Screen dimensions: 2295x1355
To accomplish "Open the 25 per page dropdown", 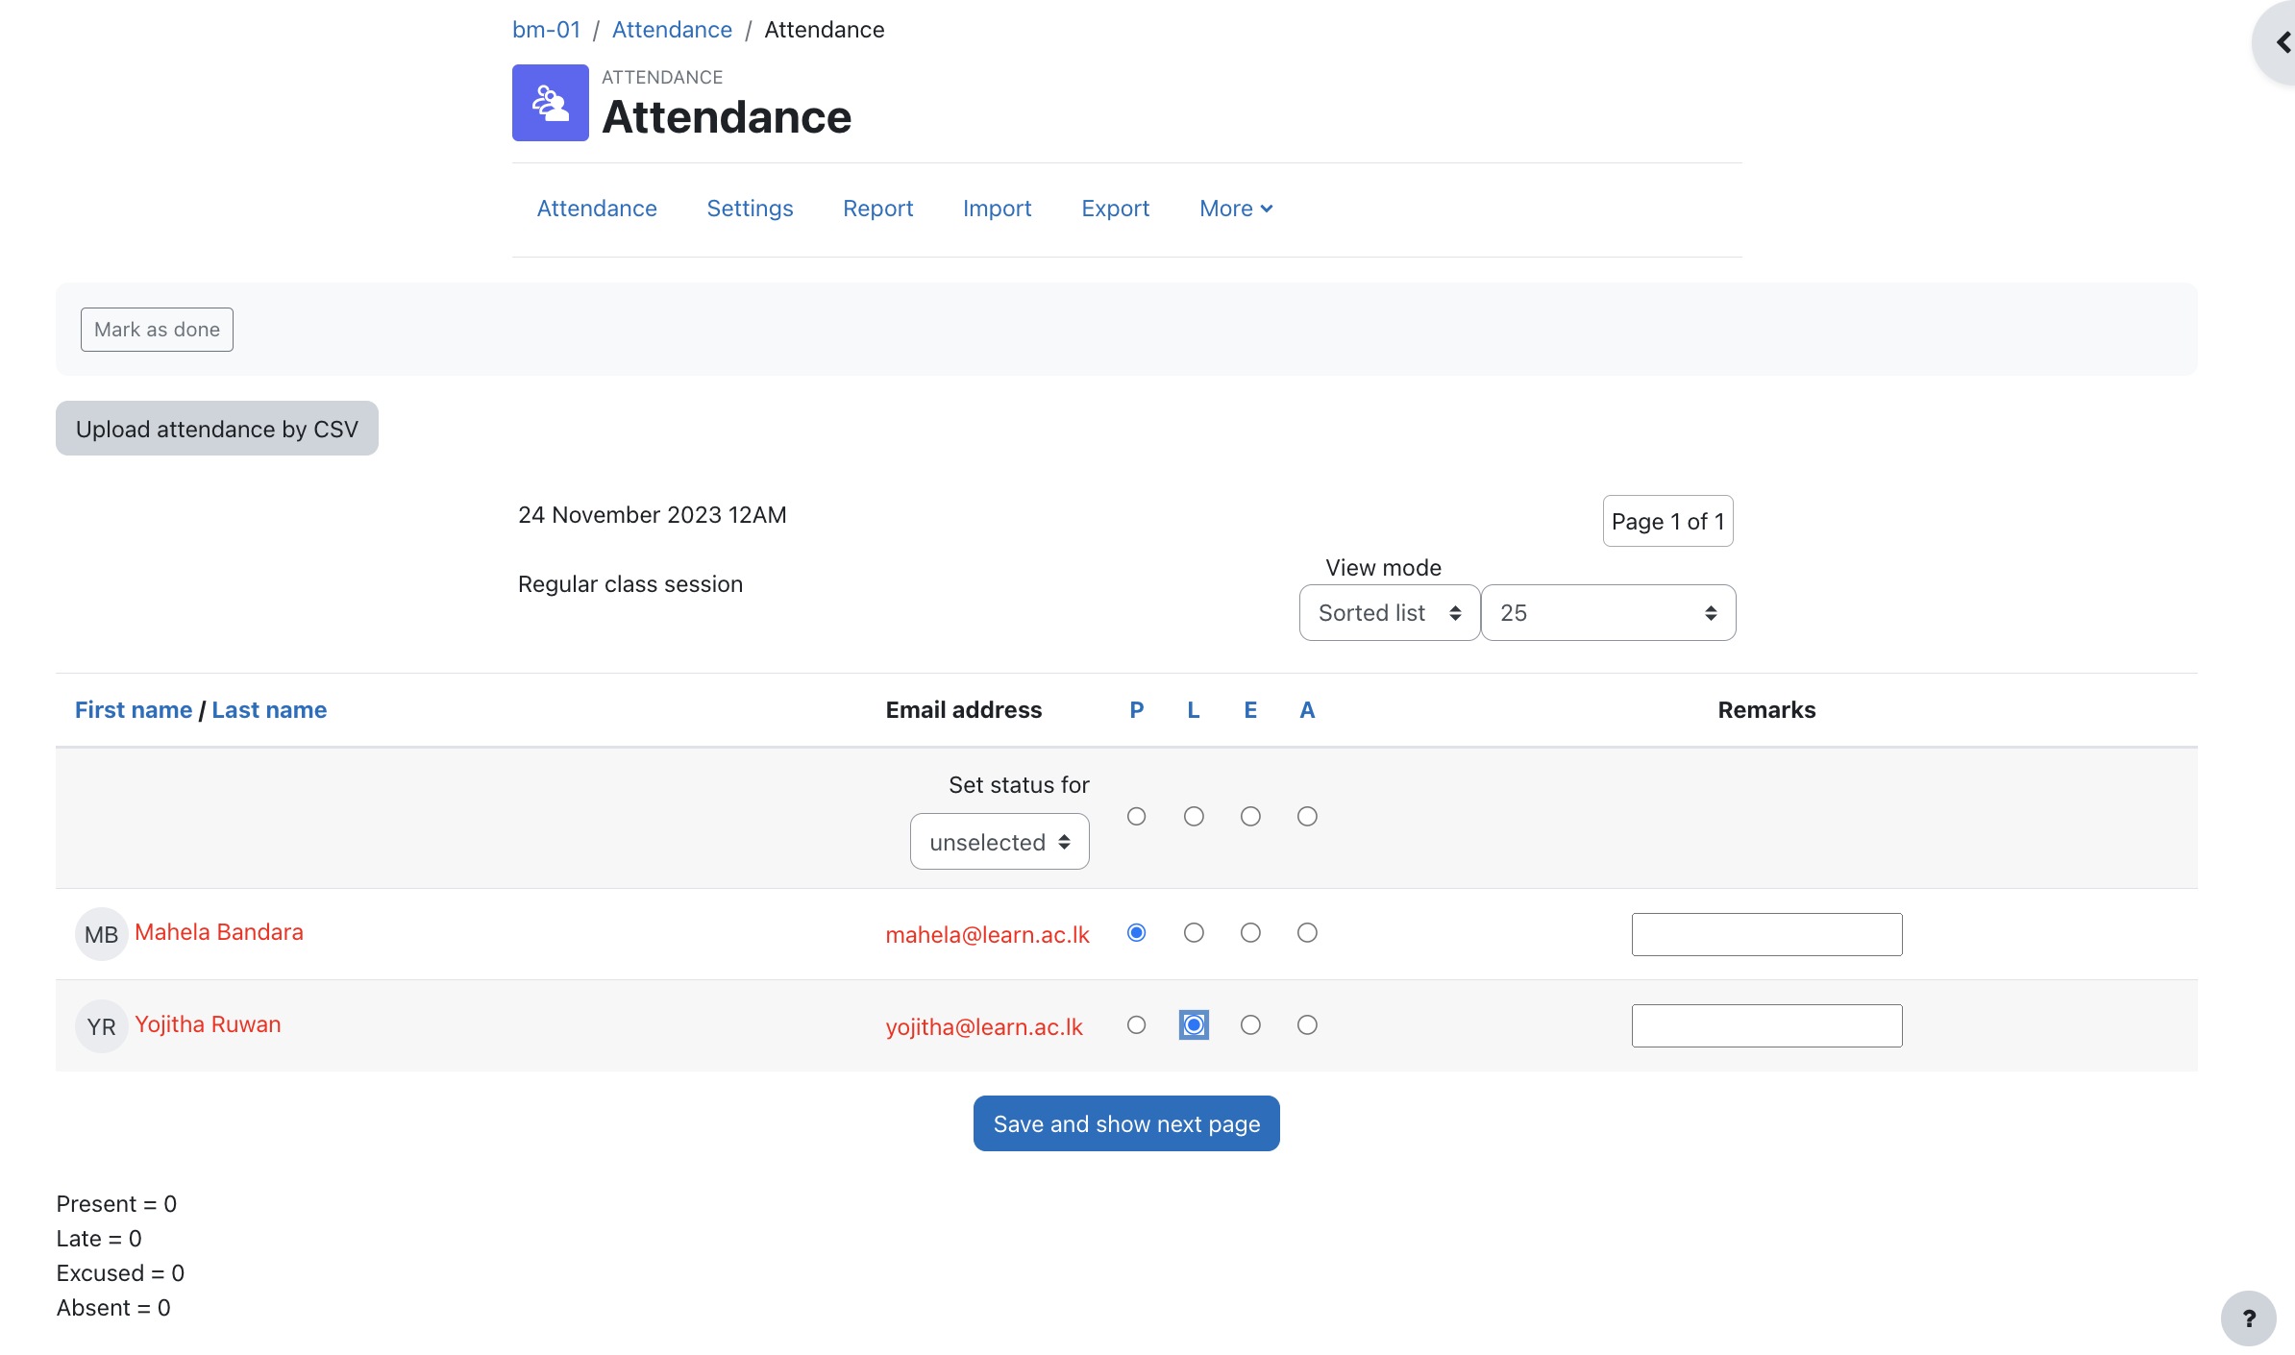I will coord(1608,613).
